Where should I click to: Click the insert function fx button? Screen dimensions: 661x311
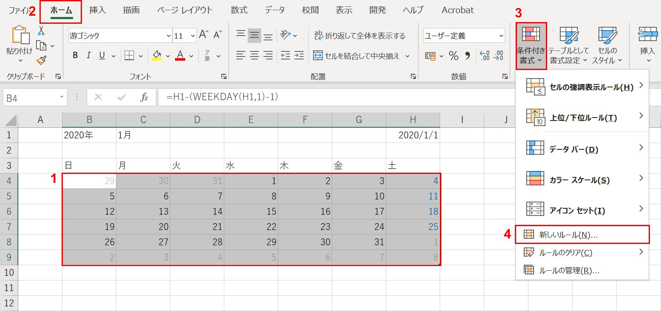click(144, 98)
